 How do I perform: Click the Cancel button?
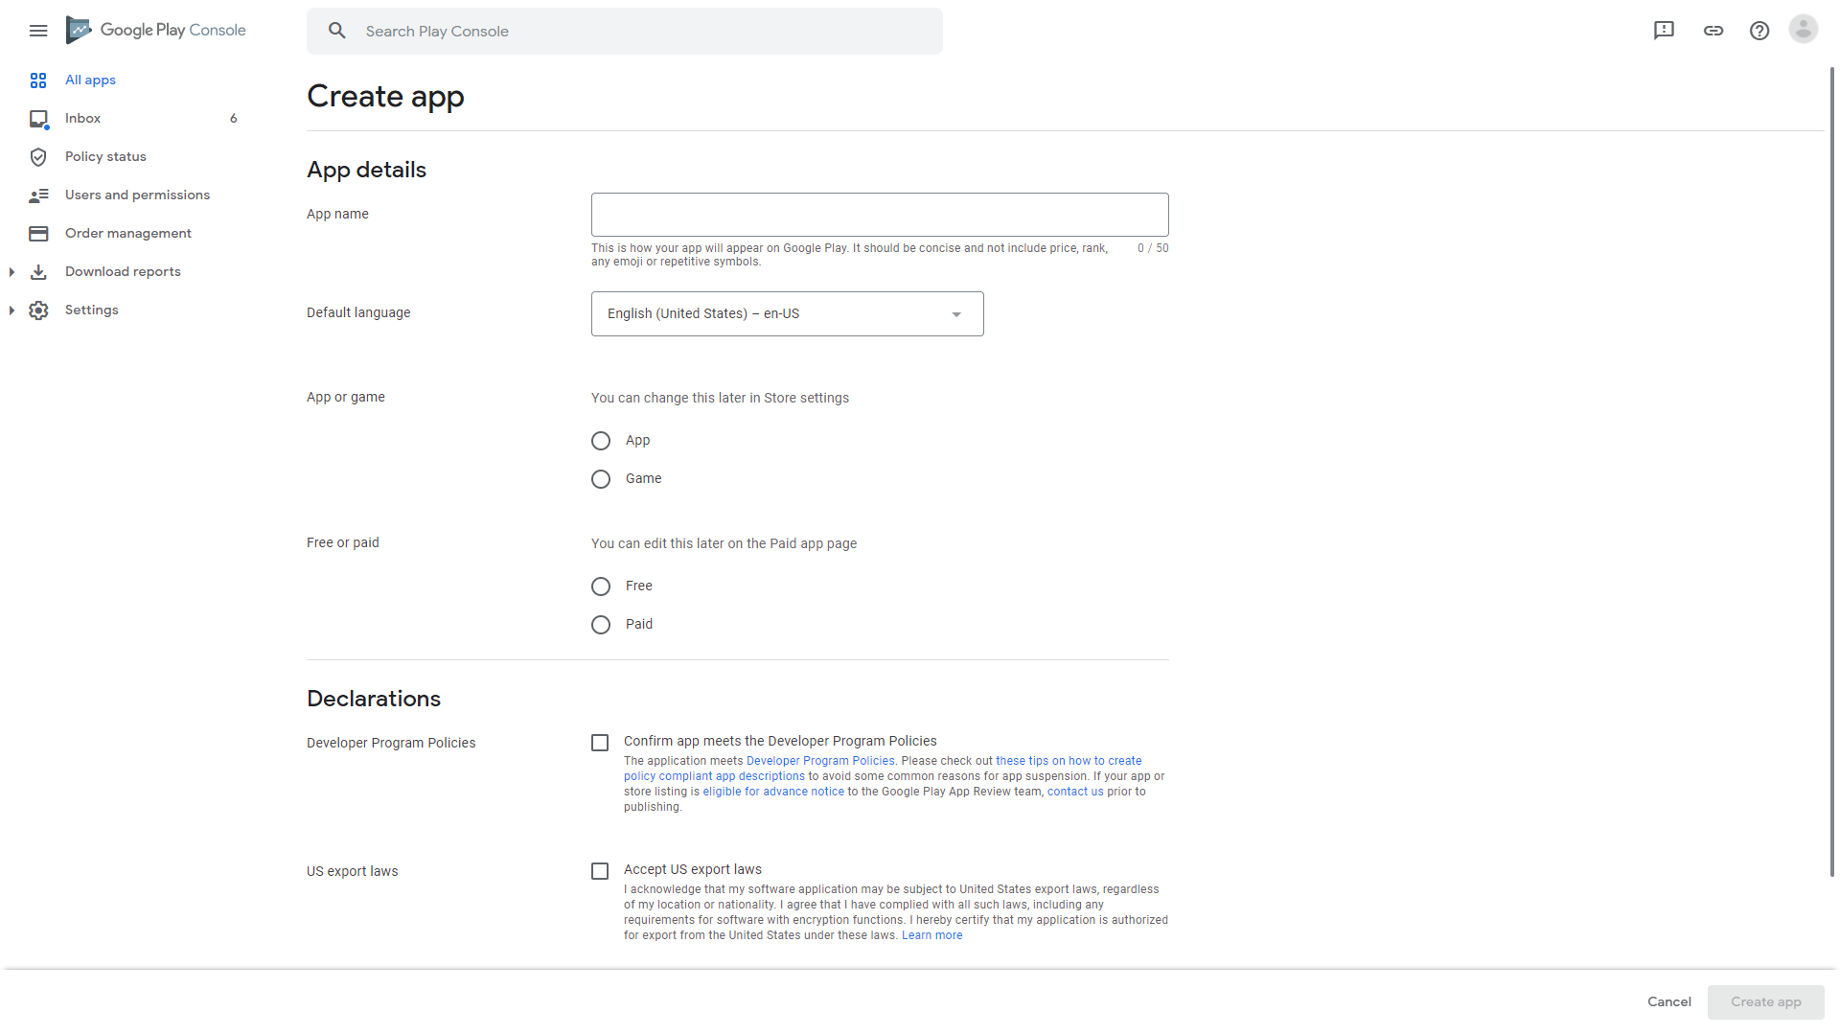point(1668,1001)
